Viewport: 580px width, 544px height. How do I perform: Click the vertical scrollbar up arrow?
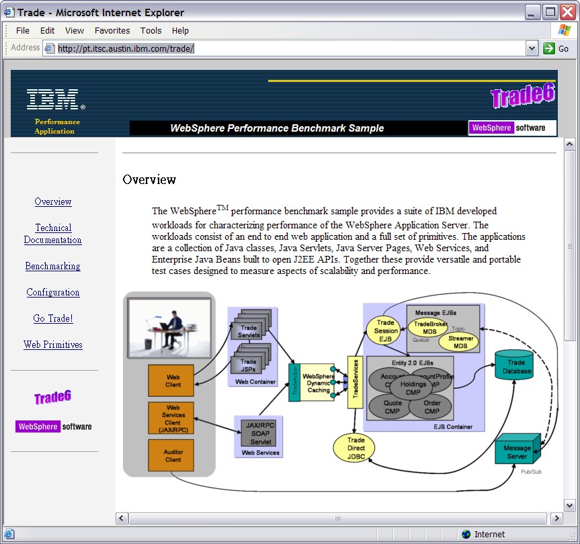(x=569, y=144)
